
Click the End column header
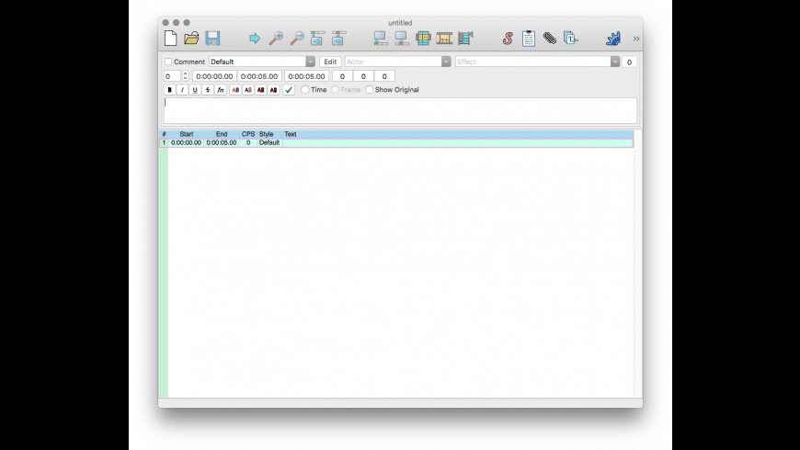222,134
